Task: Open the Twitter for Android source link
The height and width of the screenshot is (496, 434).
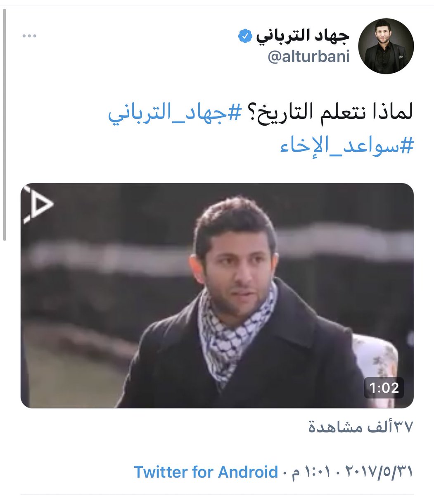Action: (x=206, y=471)
